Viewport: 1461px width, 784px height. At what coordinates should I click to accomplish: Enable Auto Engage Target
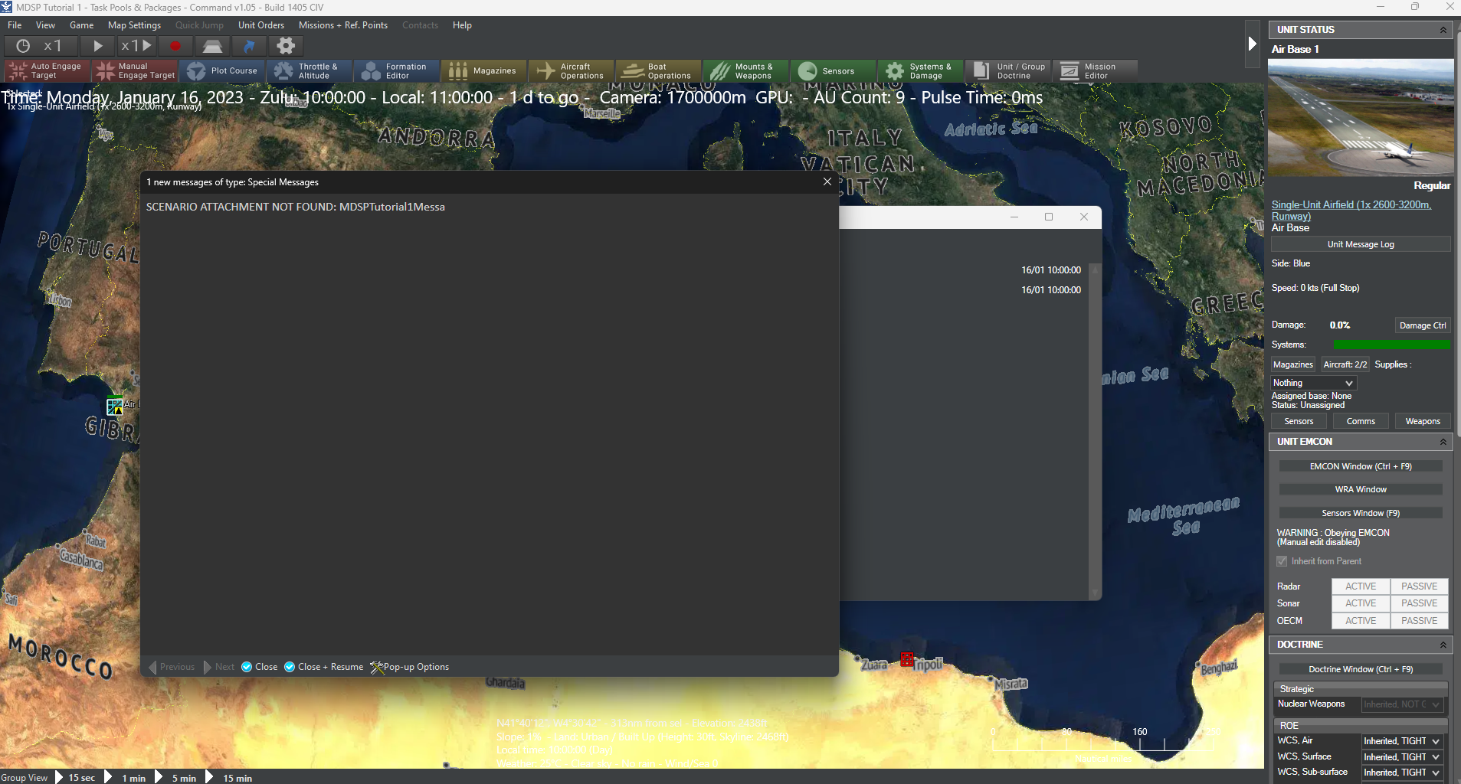(46, 70)
